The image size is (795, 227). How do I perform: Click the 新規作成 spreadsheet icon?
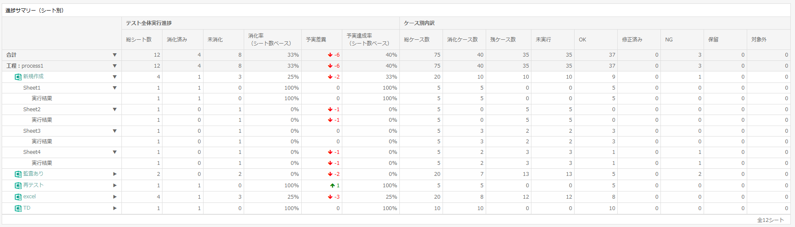pos(18,77)
